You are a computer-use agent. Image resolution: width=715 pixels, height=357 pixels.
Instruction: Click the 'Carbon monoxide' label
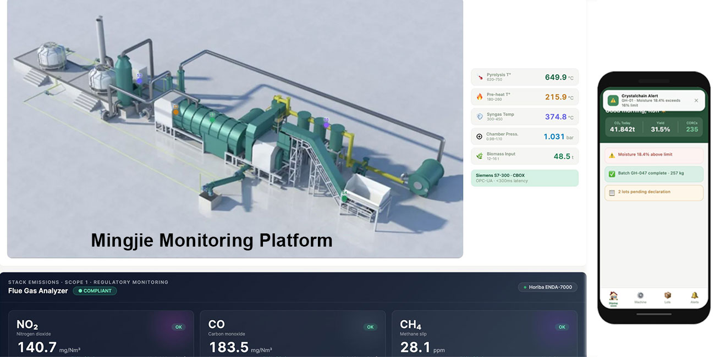(x=227, y=334)
